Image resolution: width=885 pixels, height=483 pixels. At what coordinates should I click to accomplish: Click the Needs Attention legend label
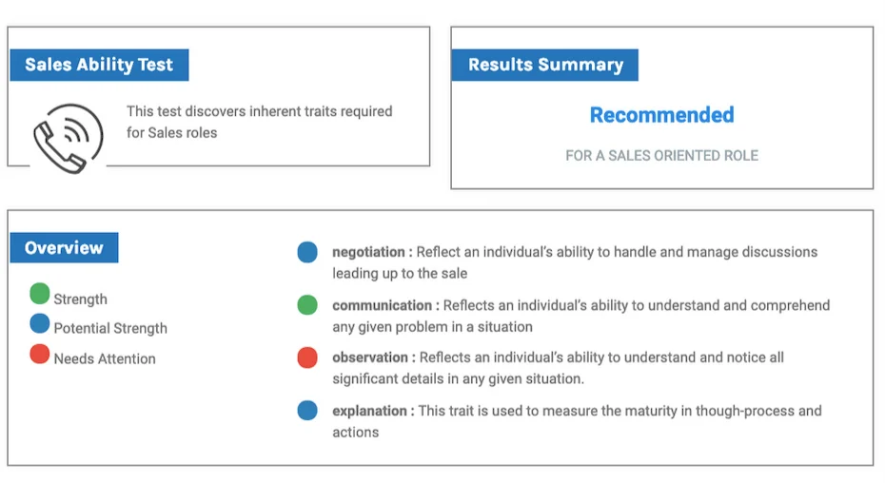click(x=105, y=358)
